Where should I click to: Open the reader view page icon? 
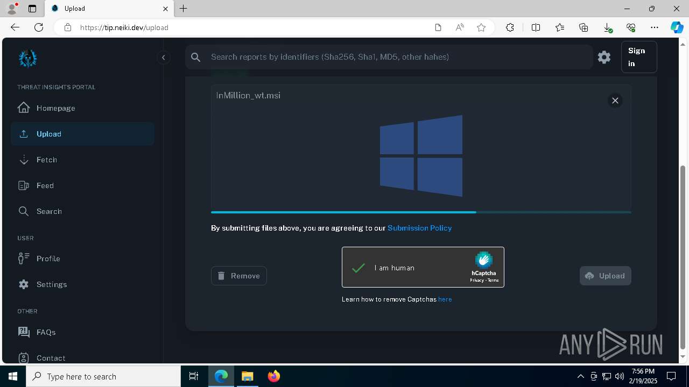(438, 27)
